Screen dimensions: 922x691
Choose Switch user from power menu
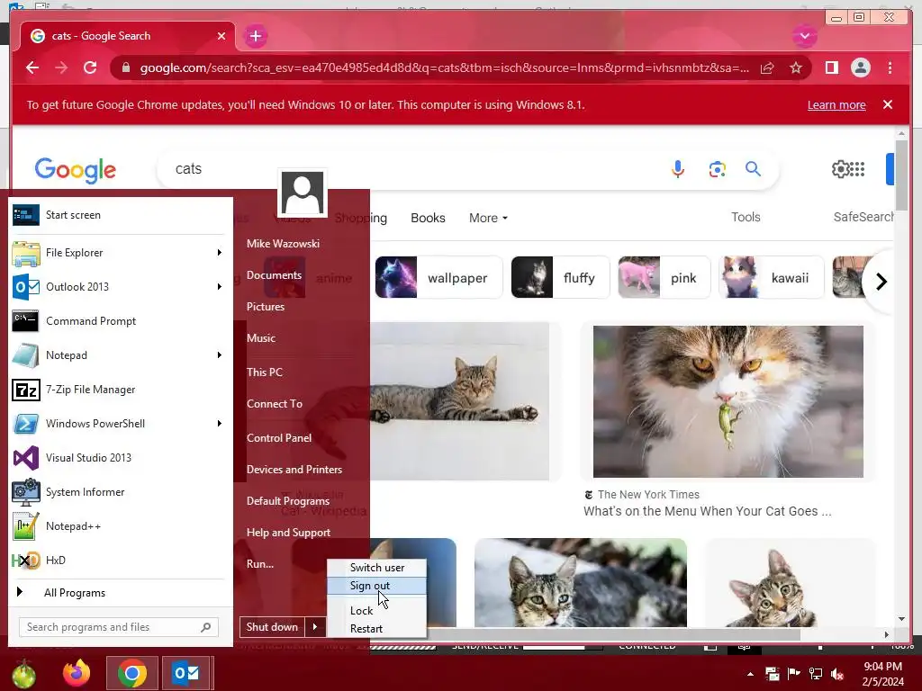point(377,568)
